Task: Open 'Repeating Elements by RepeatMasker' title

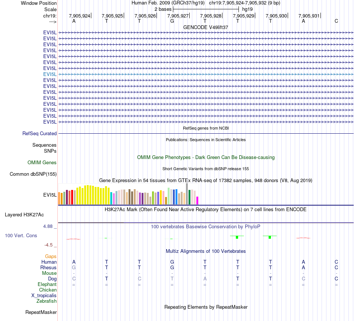Action: click(x=206, y=307)
